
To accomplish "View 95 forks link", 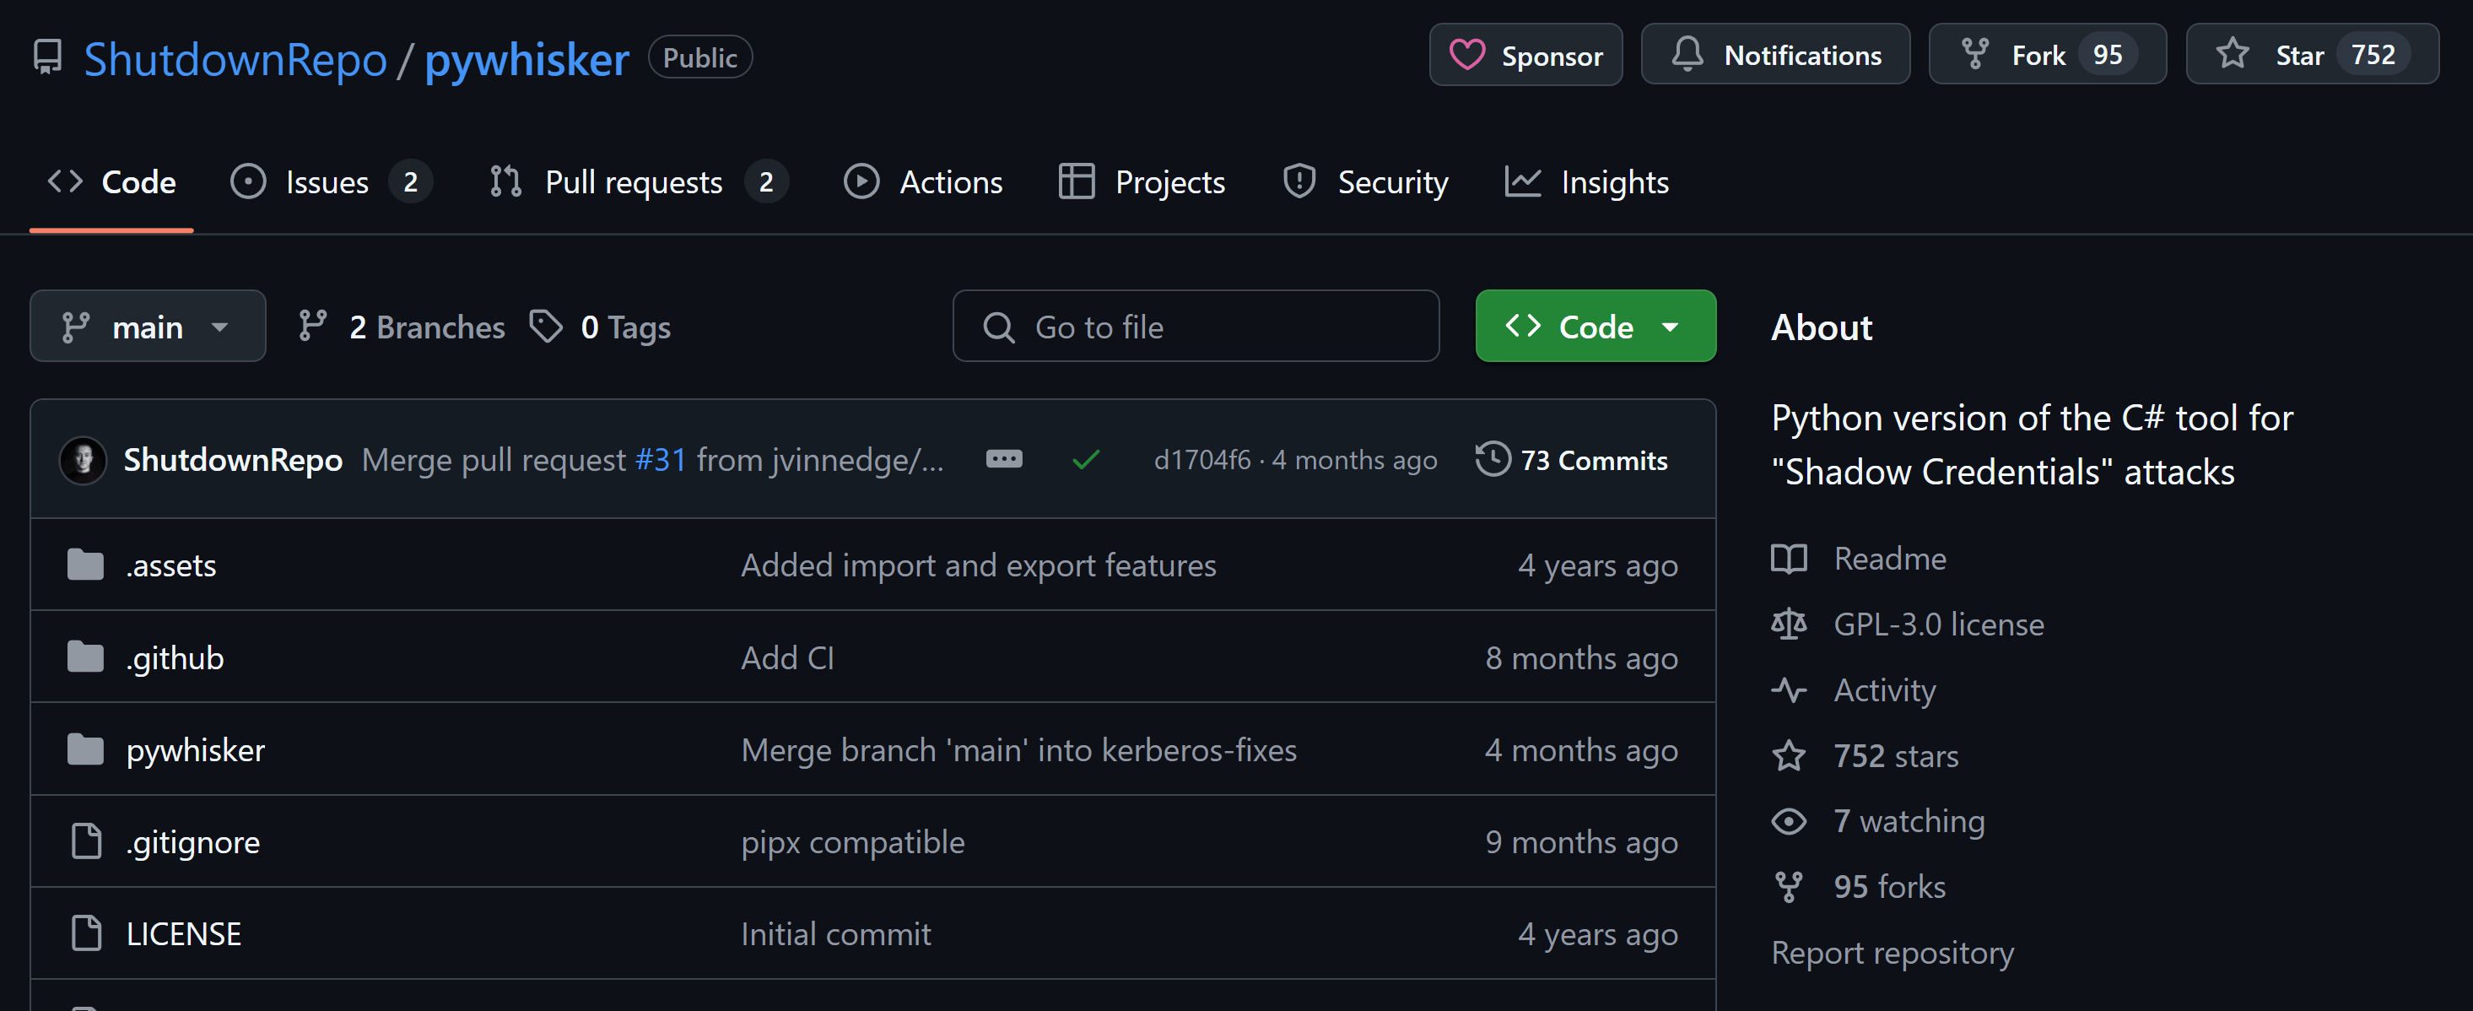I will pos(1889,886).
